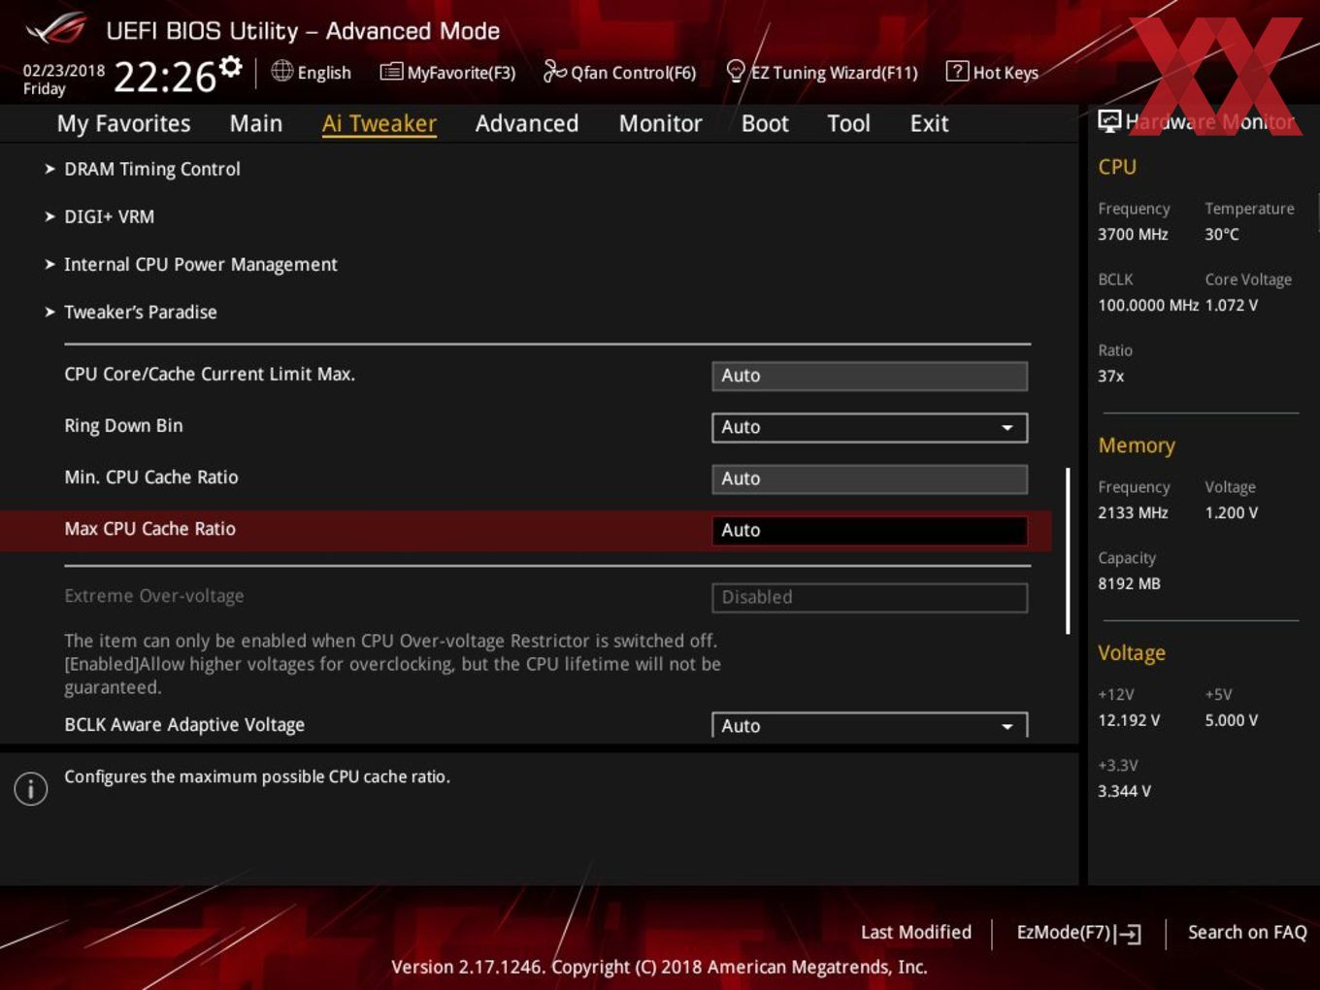Select BCLK Aware Adaptive Voltage label
Screen dimensions: 1320x990
tap(184, 725)
